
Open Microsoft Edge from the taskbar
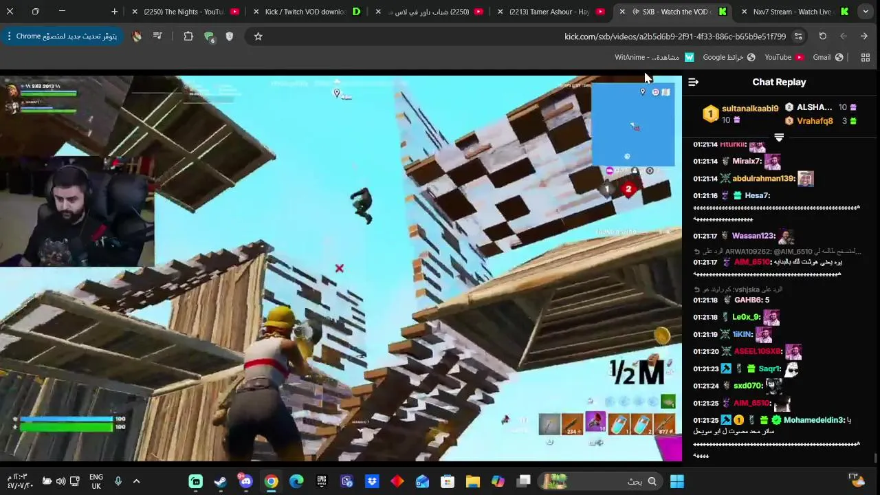click(296, 481)
